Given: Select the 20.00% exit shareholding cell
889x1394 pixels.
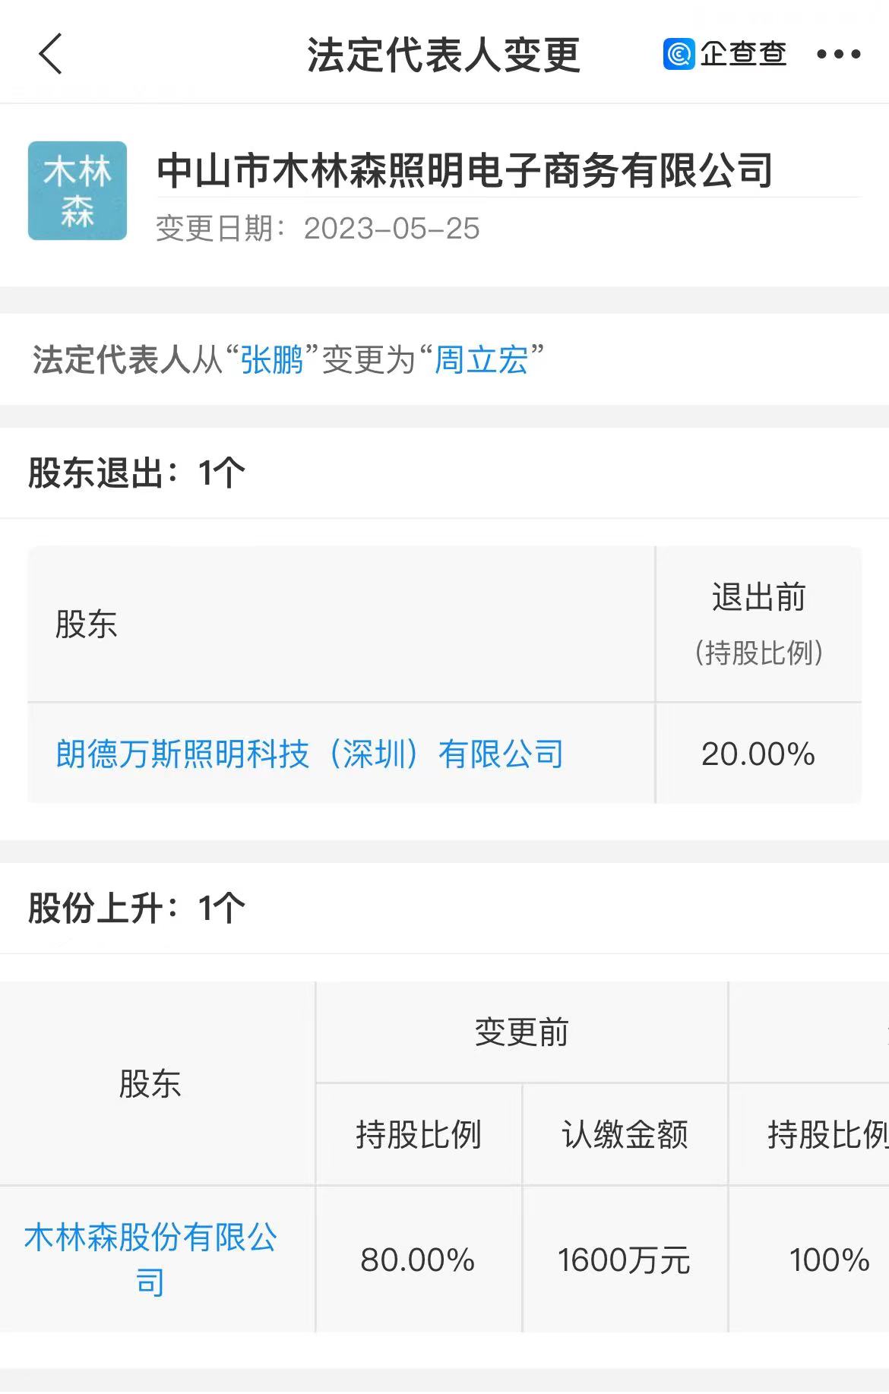Looking at the screenshot, I should (x=758, y=754).
